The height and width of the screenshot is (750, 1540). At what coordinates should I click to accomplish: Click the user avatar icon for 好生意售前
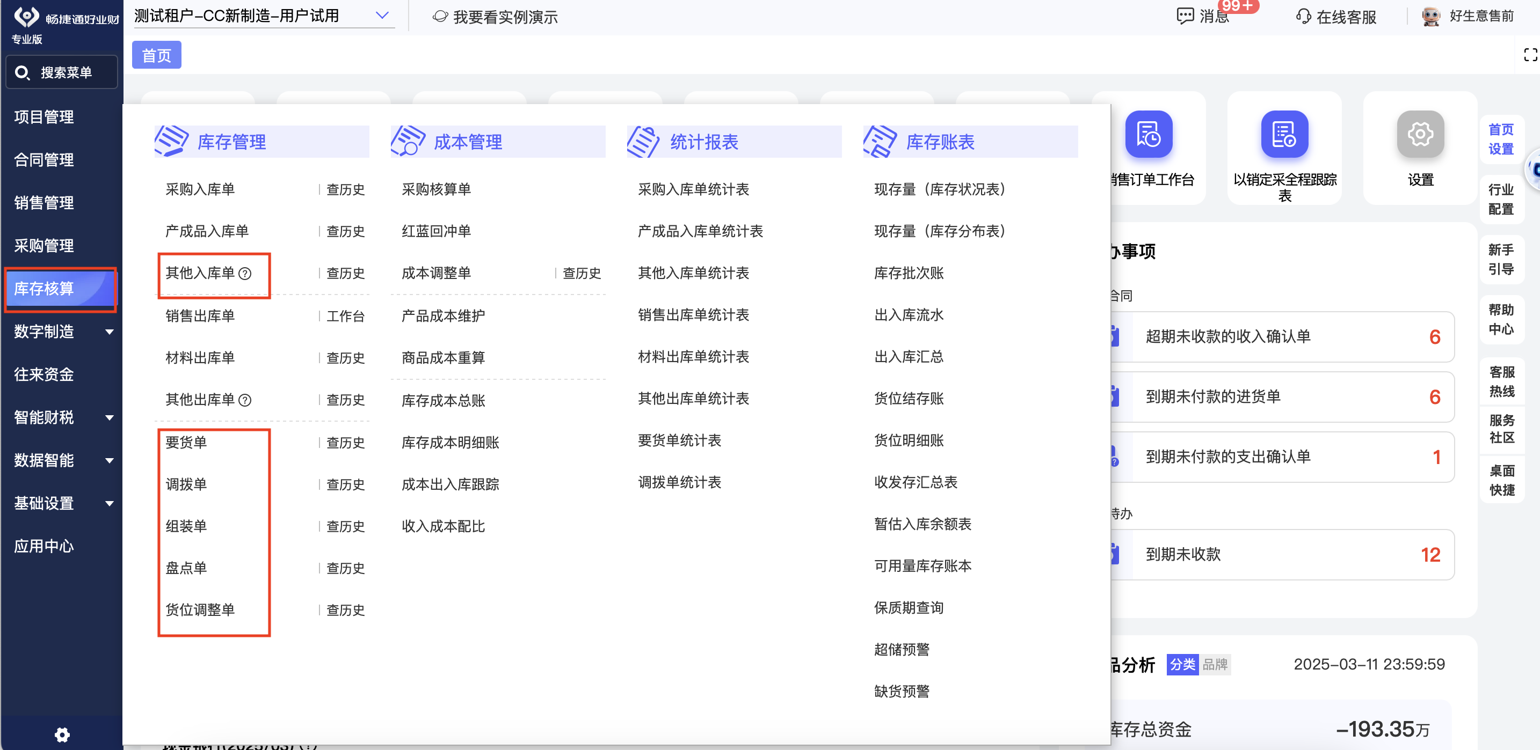[1430, 16]
